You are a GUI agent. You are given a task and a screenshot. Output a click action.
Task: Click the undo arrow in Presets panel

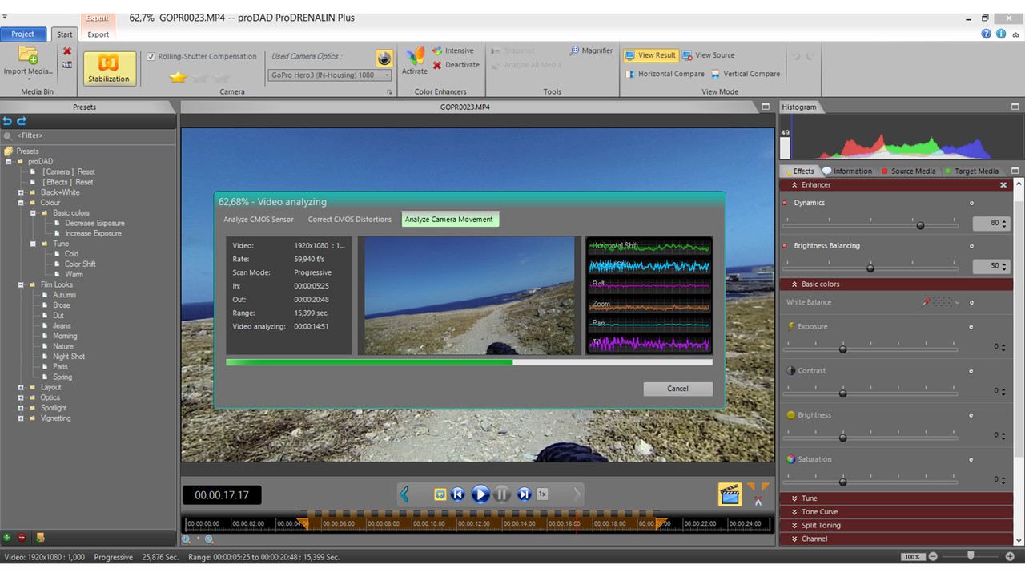(8, 121)
